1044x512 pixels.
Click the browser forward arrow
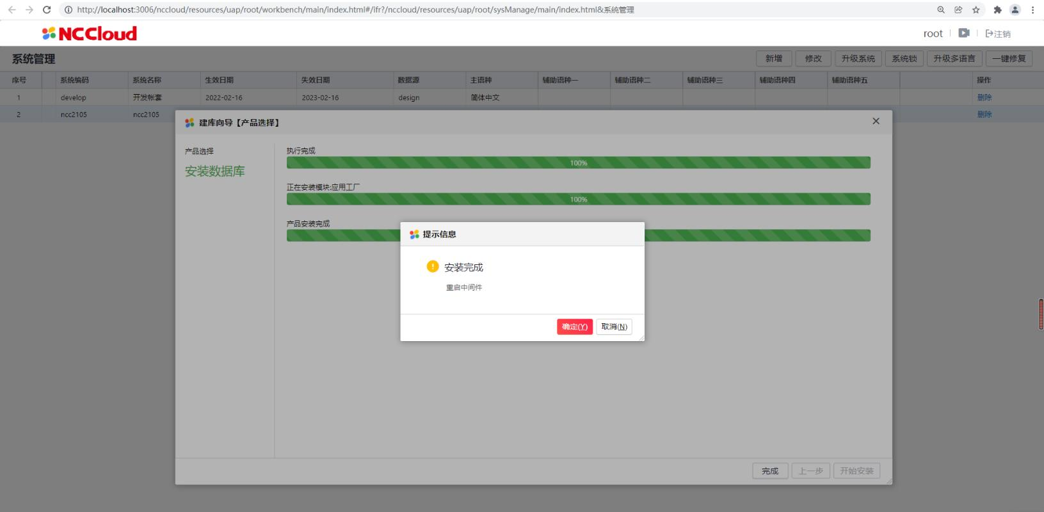click(29, 10)
